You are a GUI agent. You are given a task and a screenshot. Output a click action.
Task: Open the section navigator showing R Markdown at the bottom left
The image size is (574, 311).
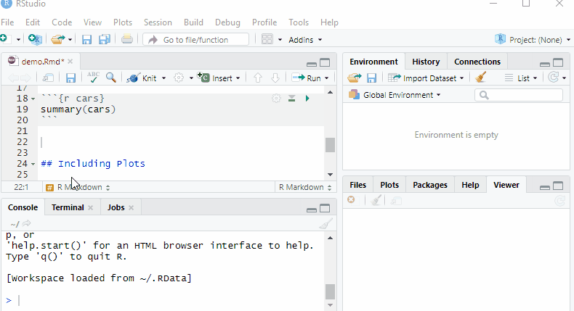click(x=78, y=187)
